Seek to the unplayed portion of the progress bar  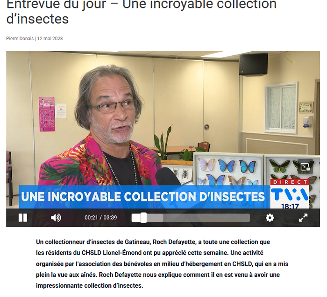click(x=206, y=218)
